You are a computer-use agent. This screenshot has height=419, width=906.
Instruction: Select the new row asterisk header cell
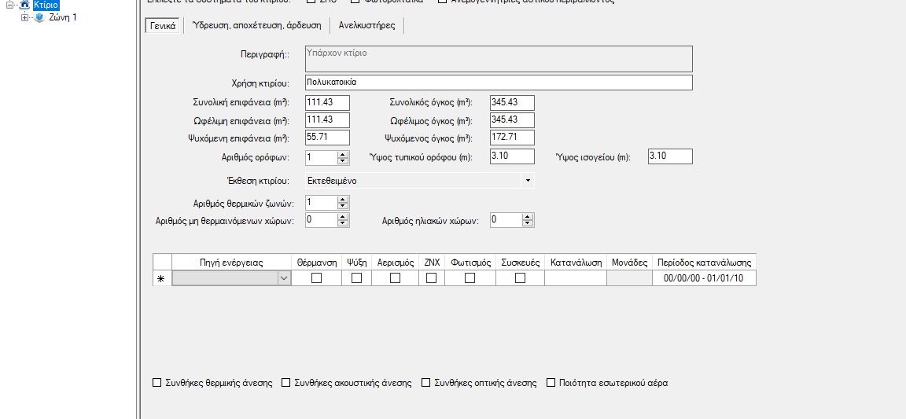pos(162,278)
